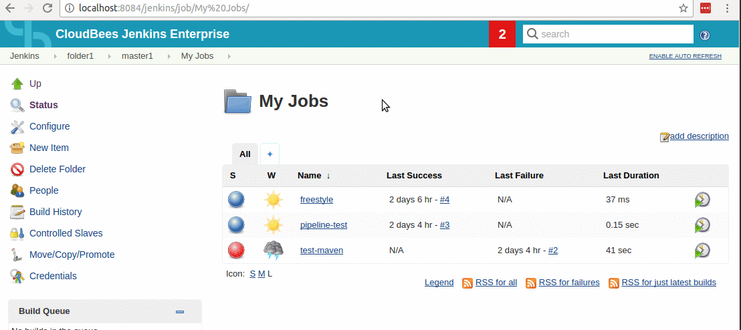Screen dimensions: 741x330
Task: Open the test-maven job link
Action: pos(322,251)
